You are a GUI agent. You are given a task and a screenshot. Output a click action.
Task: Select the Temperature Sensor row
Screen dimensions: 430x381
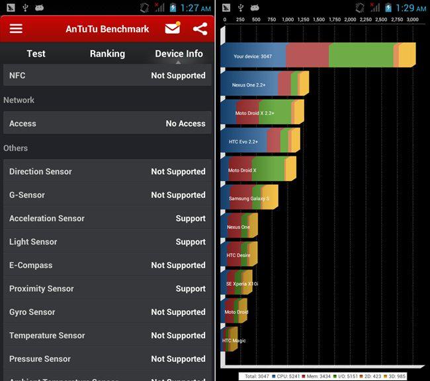(x=107, y=335)
